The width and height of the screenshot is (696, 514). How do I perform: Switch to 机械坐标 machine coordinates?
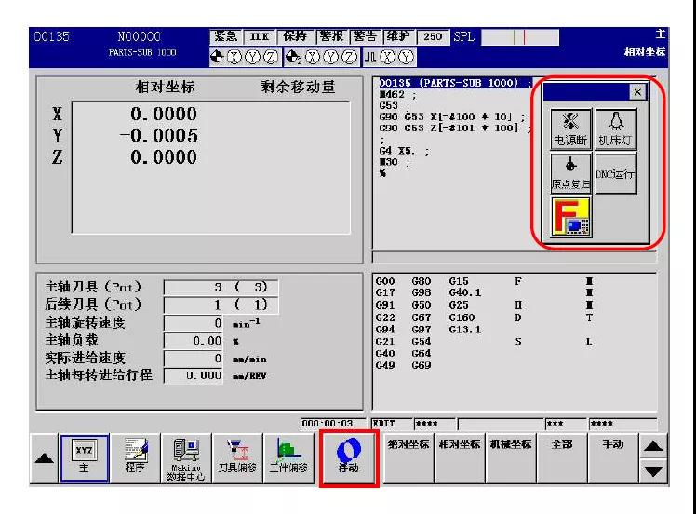click(511, 457)
